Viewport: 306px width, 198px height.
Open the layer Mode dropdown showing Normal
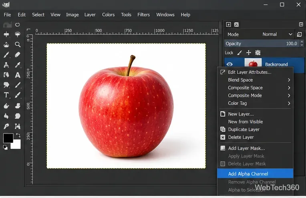pos(277,34)
